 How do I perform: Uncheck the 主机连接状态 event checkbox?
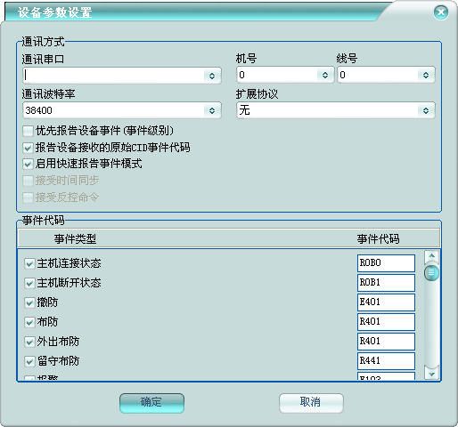pos(29,263)
